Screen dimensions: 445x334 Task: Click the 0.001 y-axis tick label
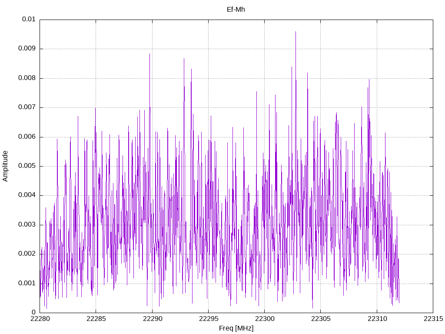(27, 284)
